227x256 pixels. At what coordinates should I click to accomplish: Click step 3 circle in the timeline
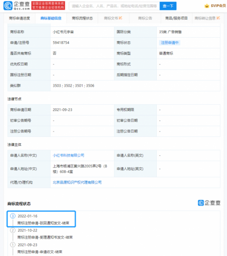click(x=13, y=216)
